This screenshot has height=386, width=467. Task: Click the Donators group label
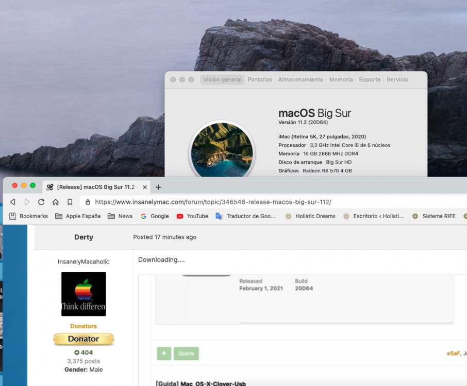[84, 326]
